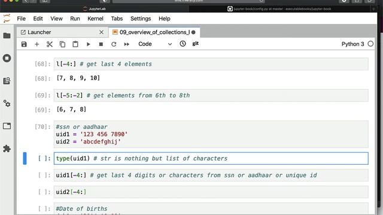Viewport: 383px width, 215px height.
Task: Open the Run menu
Action: (x=75, y=19)
